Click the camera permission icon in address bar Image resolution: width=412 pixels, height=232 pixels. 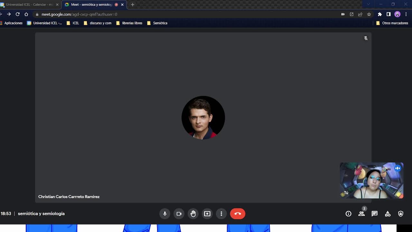point(343,14)
